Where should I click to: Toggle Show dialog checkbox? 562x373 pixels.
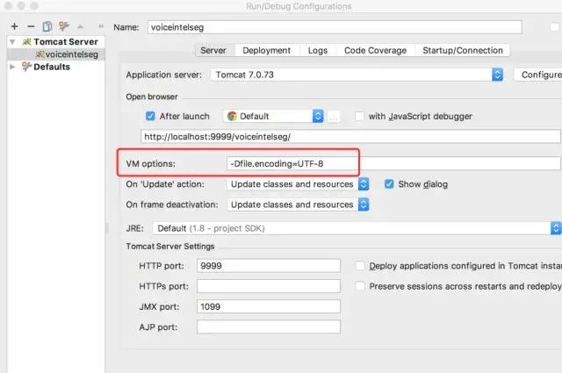[389, 184]
